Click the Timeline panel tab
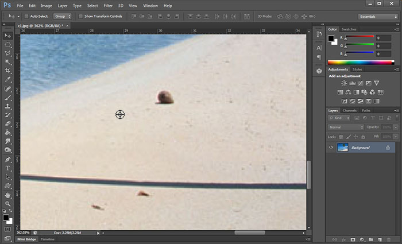402x244 pixels. click(48, 239)
